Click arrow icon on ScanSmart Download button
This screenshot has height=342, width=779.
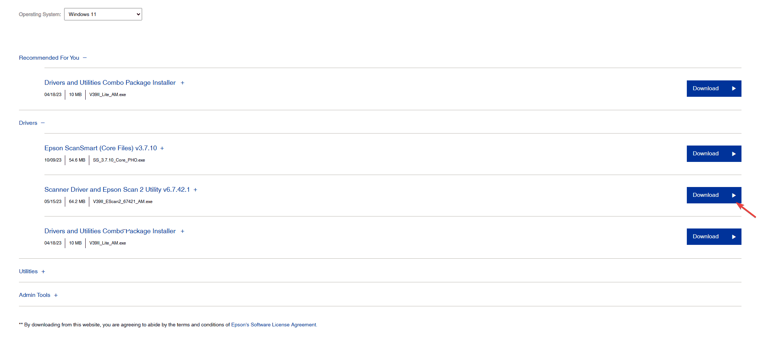tap(734, 154)
